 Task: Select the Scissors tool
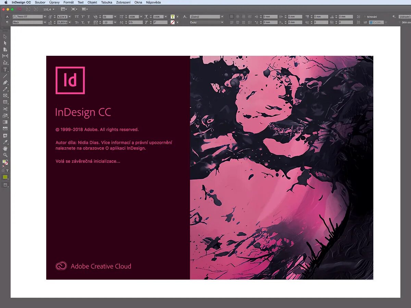[x=5, y=109]
